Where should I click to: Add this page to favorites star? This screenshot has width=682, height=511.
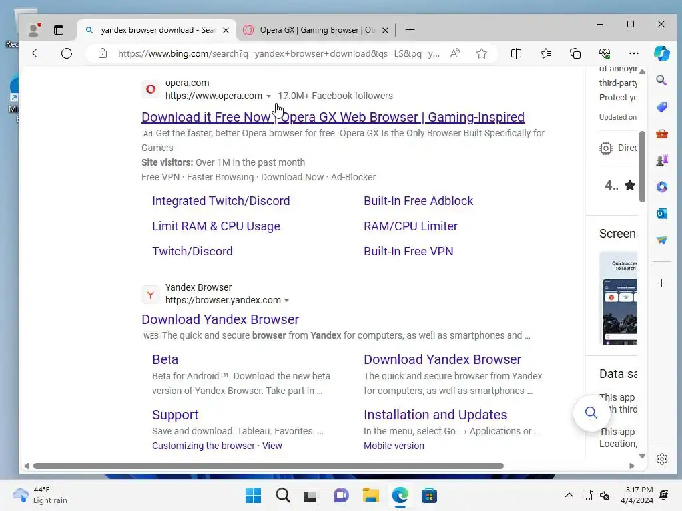[482, 53]
